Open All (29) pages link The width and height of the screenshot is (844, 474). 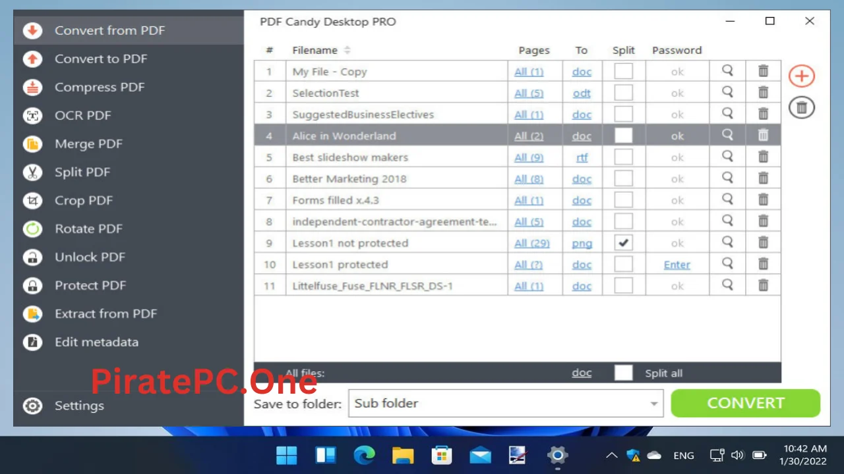(531, 243)
